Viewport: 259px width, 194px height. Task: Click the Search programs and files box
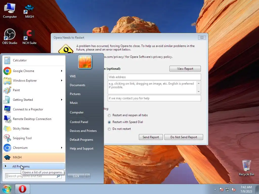click(x=33, y=176)
